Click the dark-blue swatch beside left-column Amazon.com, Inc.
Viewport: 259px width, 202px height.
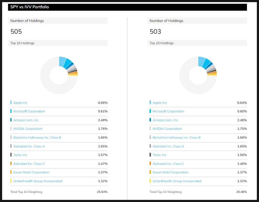pos(11,120)
